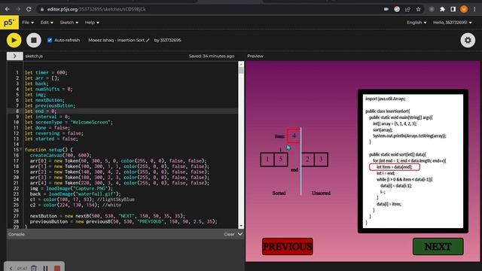Click the array cell 3 in preview
The height and width of the screenshot is (271, 482).
click(x=321, y=159)
